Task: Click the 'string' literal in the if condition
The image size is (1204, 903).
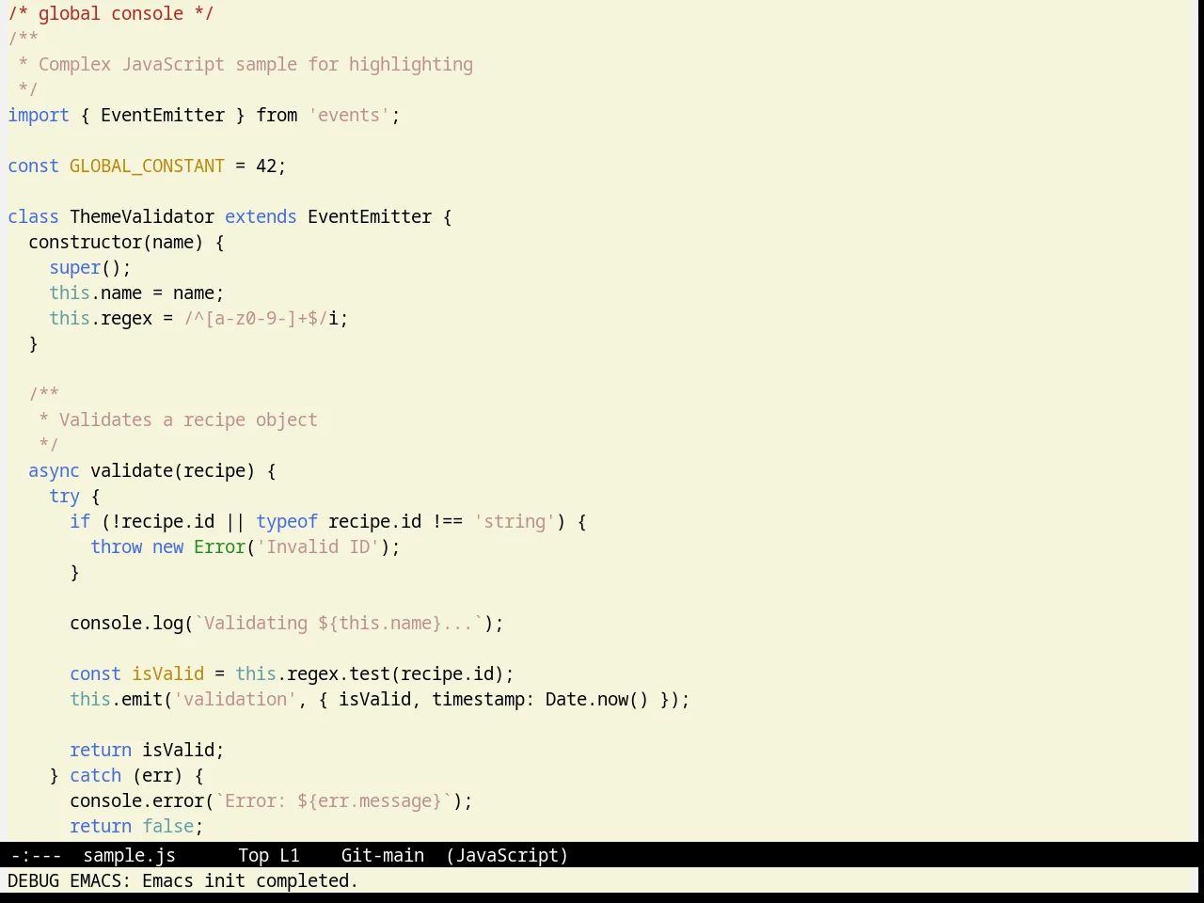Action: [515, 521]
